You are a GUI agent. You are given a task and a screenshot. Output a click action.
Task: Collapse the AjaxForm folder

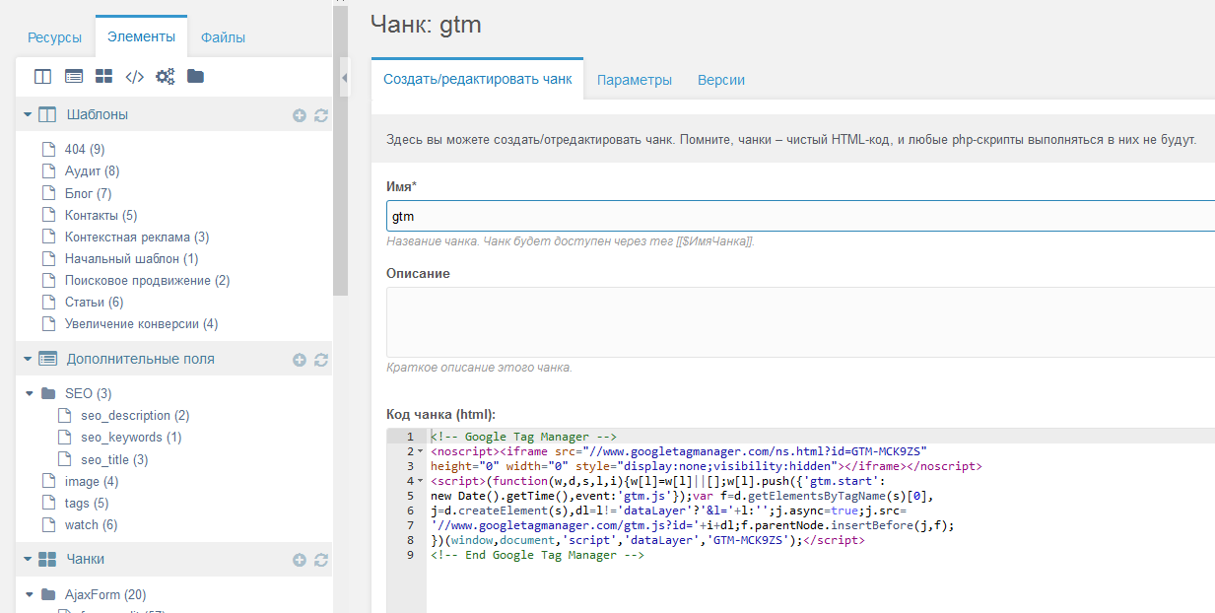pos(30,594)
